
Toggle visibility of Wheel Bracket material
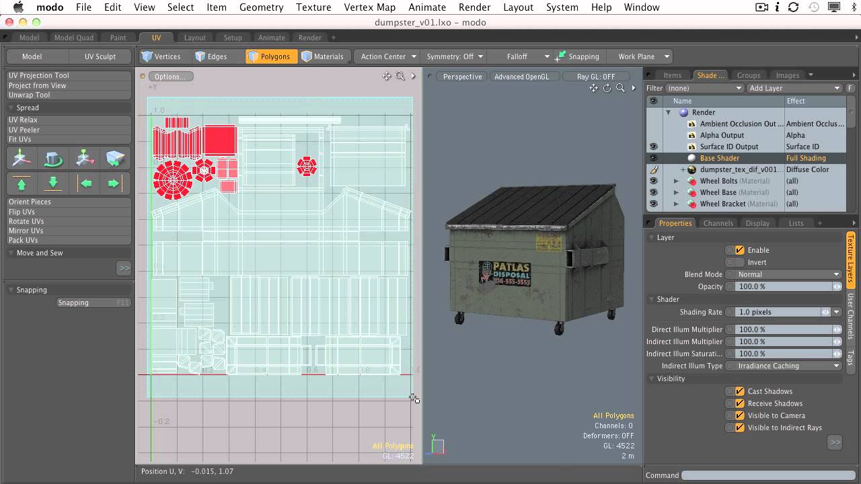pyautogui.click(x=652, y=204)
